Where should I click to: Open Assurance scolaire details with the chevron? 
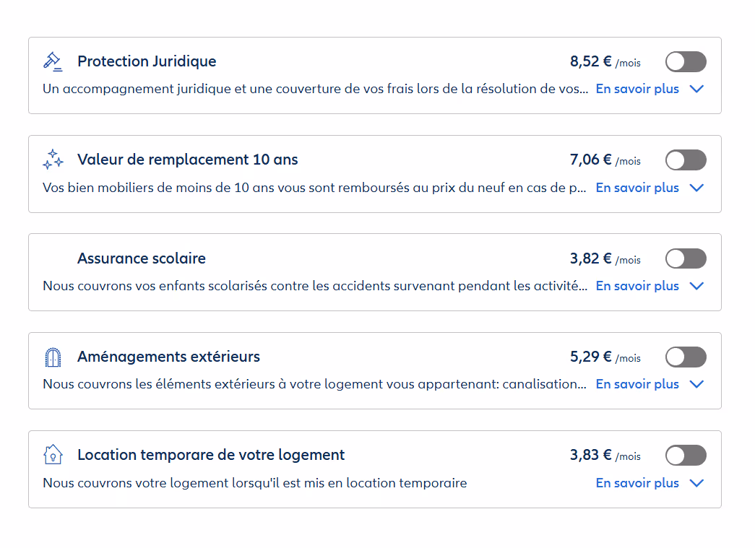(x=696, y=286)
